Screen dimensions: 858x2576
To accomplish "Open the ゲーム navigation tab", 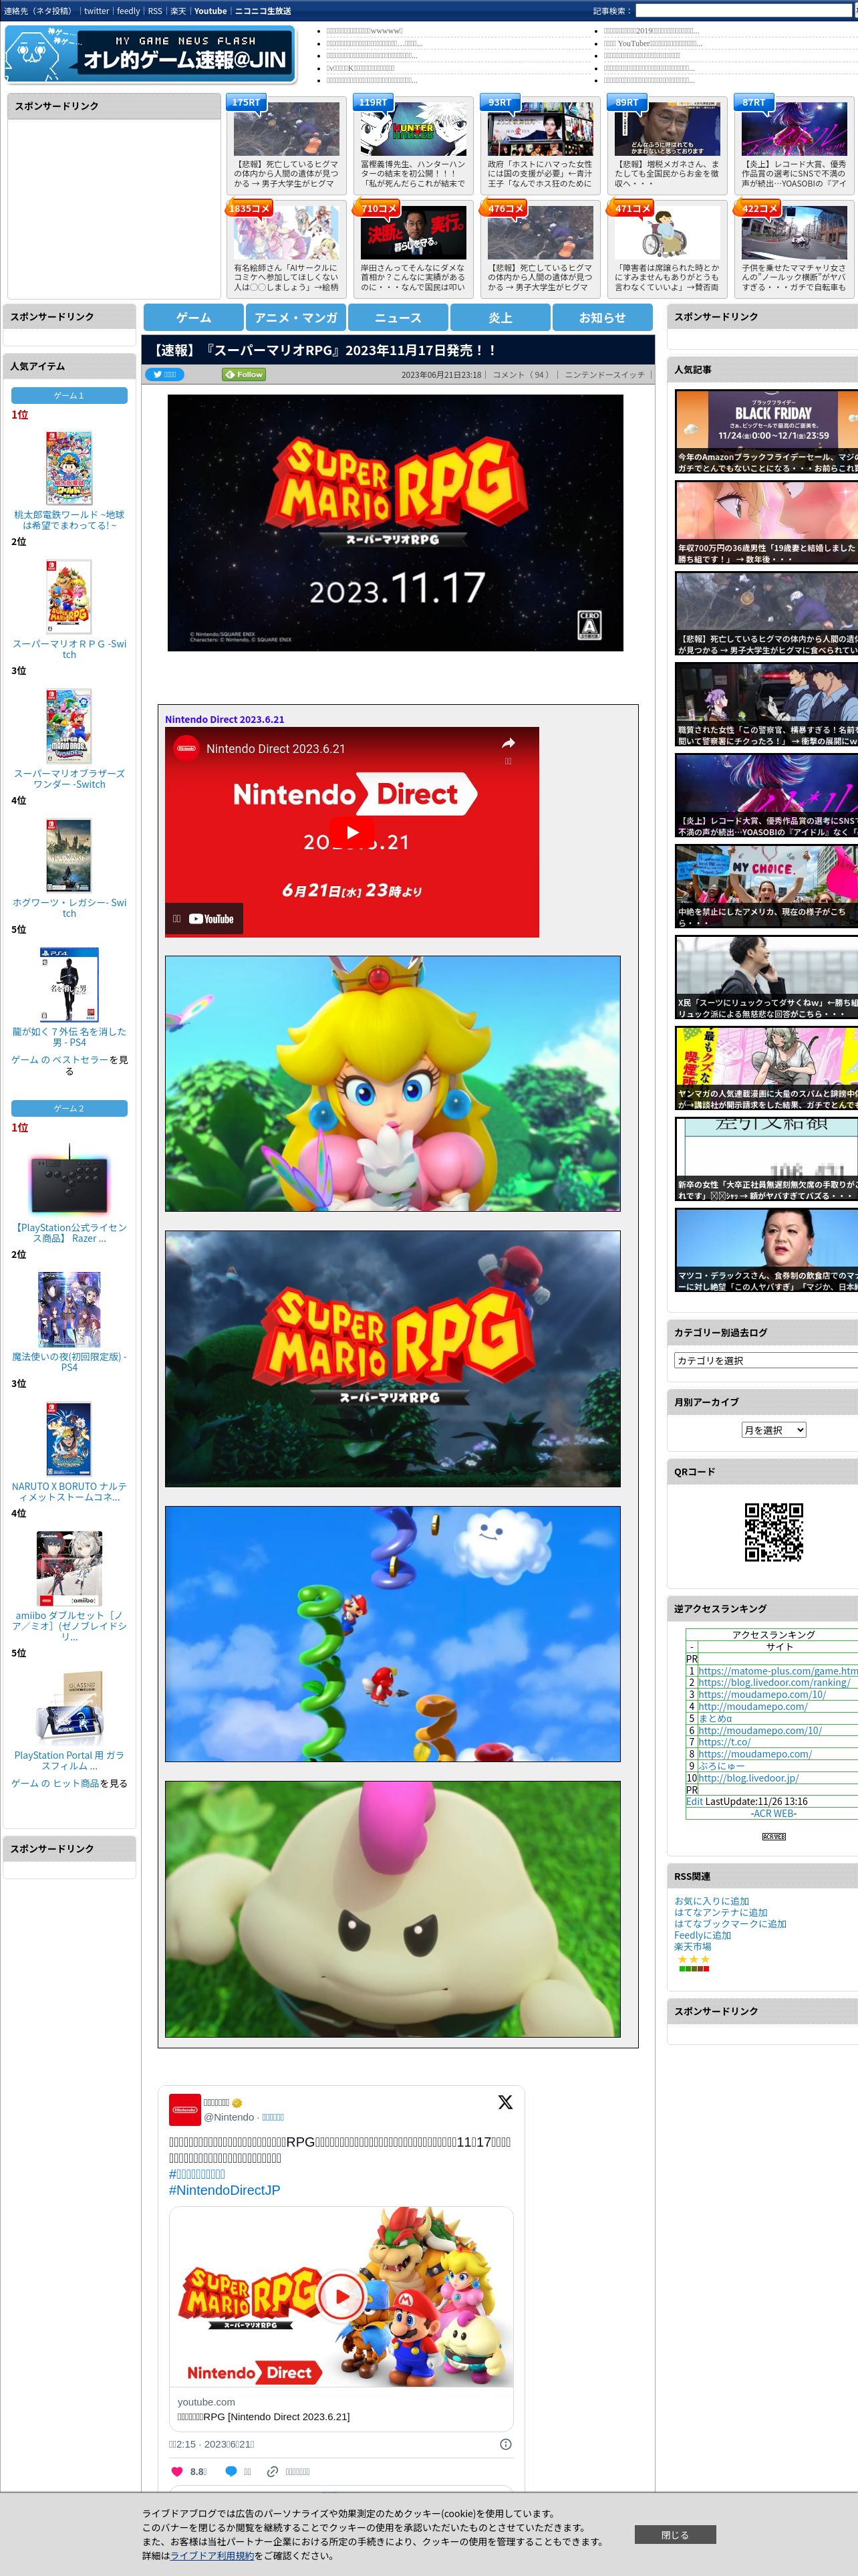I will 194,317.
